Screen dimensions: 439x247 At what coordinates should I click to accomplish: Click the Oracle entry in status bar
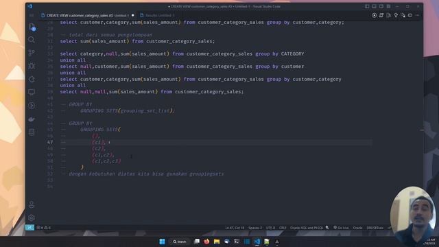pos(357,228)
